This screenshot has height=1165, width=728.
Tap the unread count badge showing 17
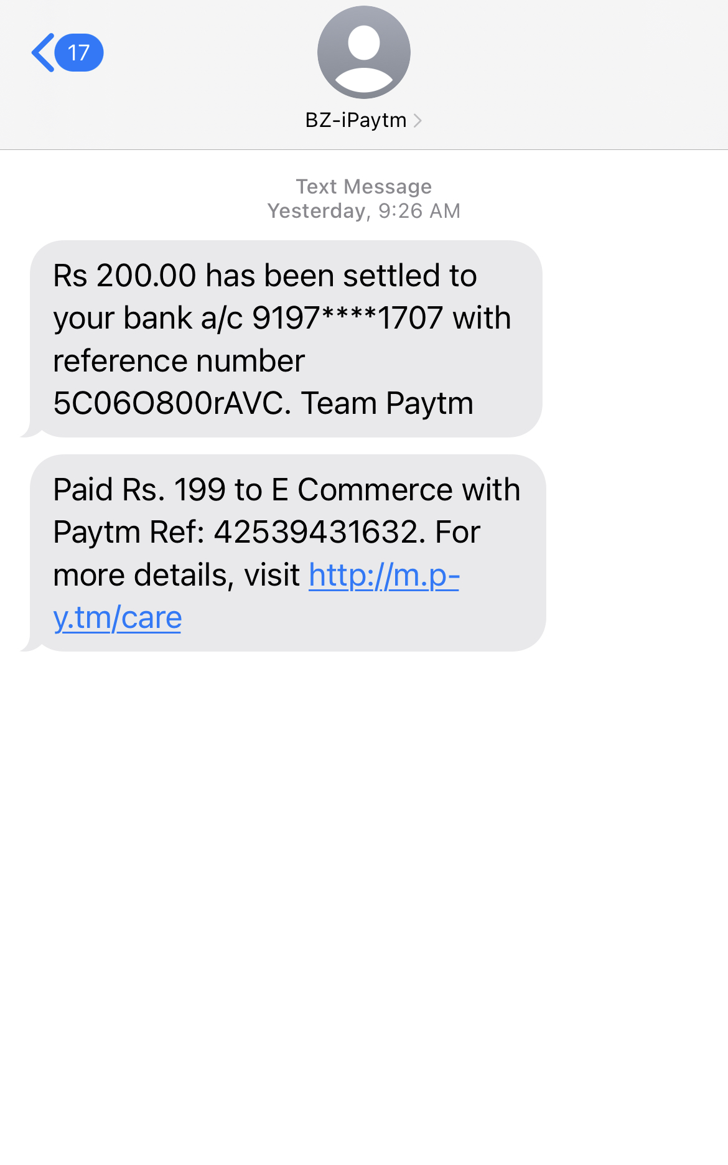[79, 53]
